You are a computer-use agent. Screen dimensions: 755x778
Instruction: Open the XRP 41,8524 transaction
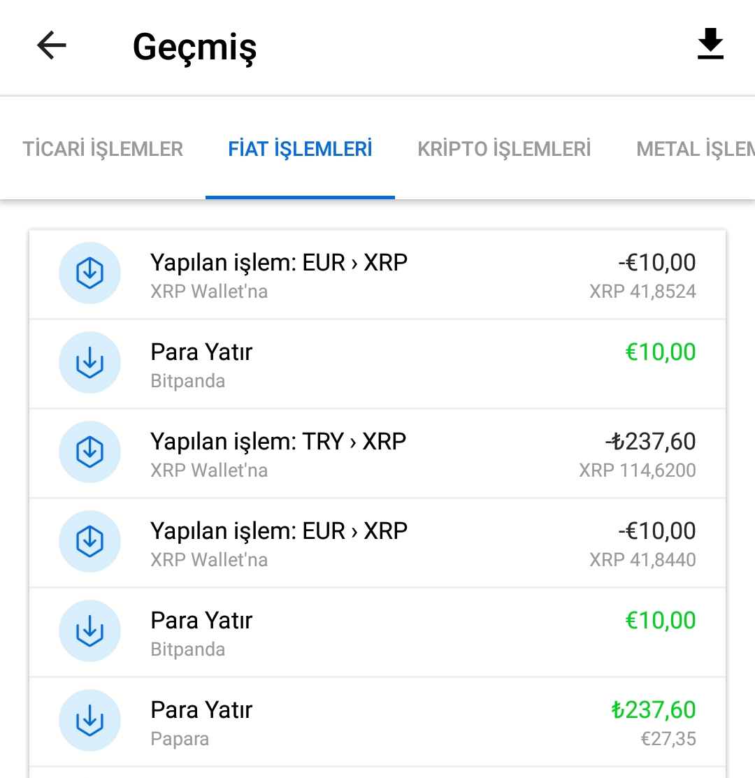(377, 275)
